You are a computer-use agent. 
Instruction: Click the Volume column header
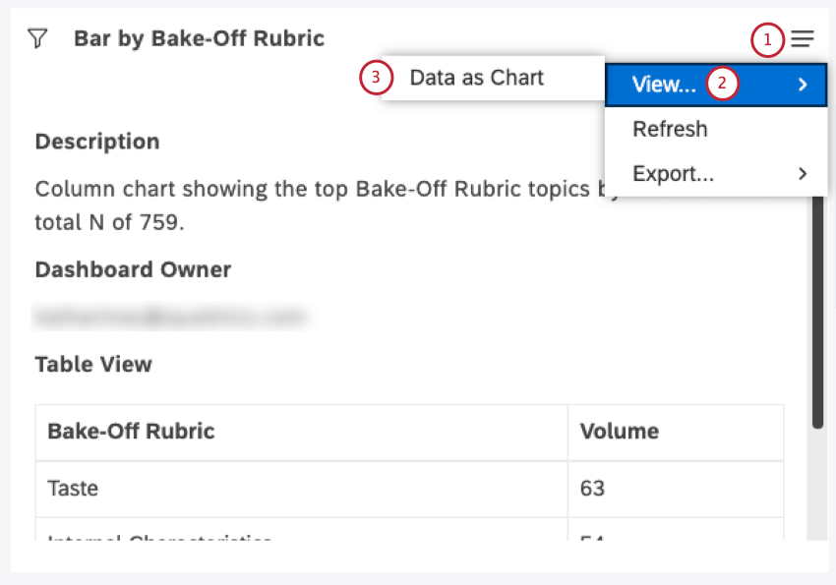[x=620, y=431]
